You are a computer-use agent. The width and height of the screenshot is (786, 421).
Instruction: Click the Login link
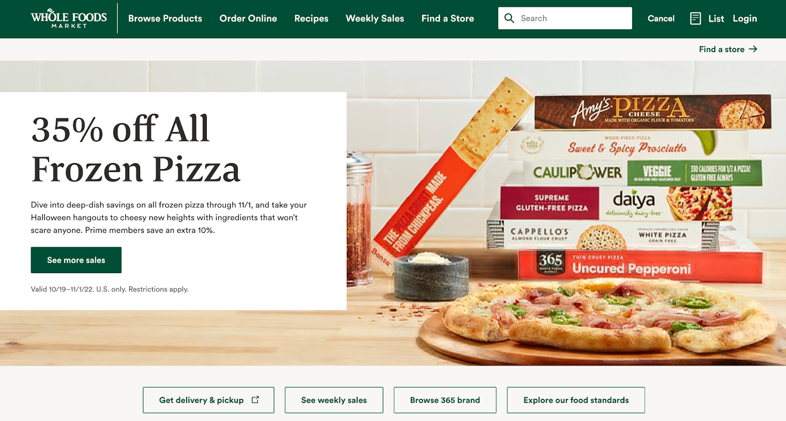coord(745,19)
